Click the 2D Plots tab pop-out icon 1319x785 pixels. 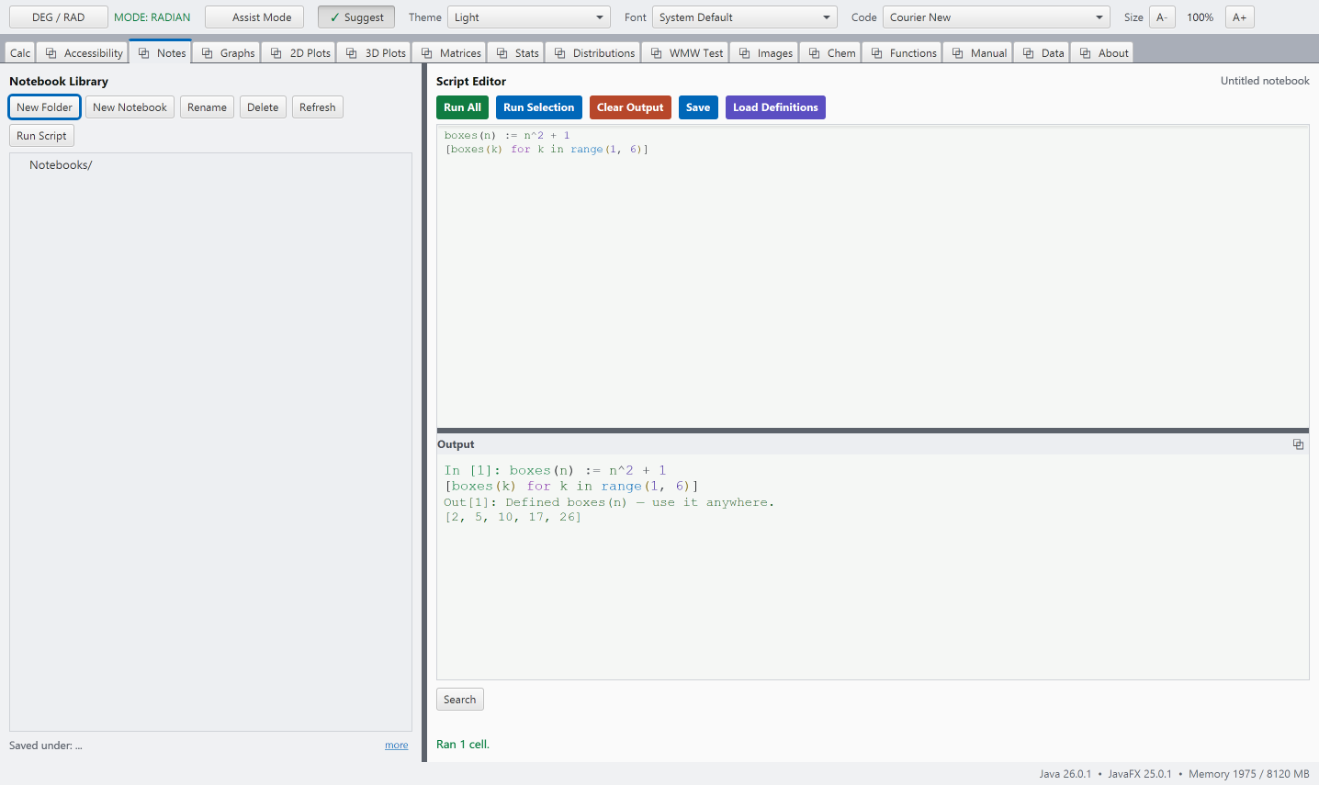click(276, 53)
